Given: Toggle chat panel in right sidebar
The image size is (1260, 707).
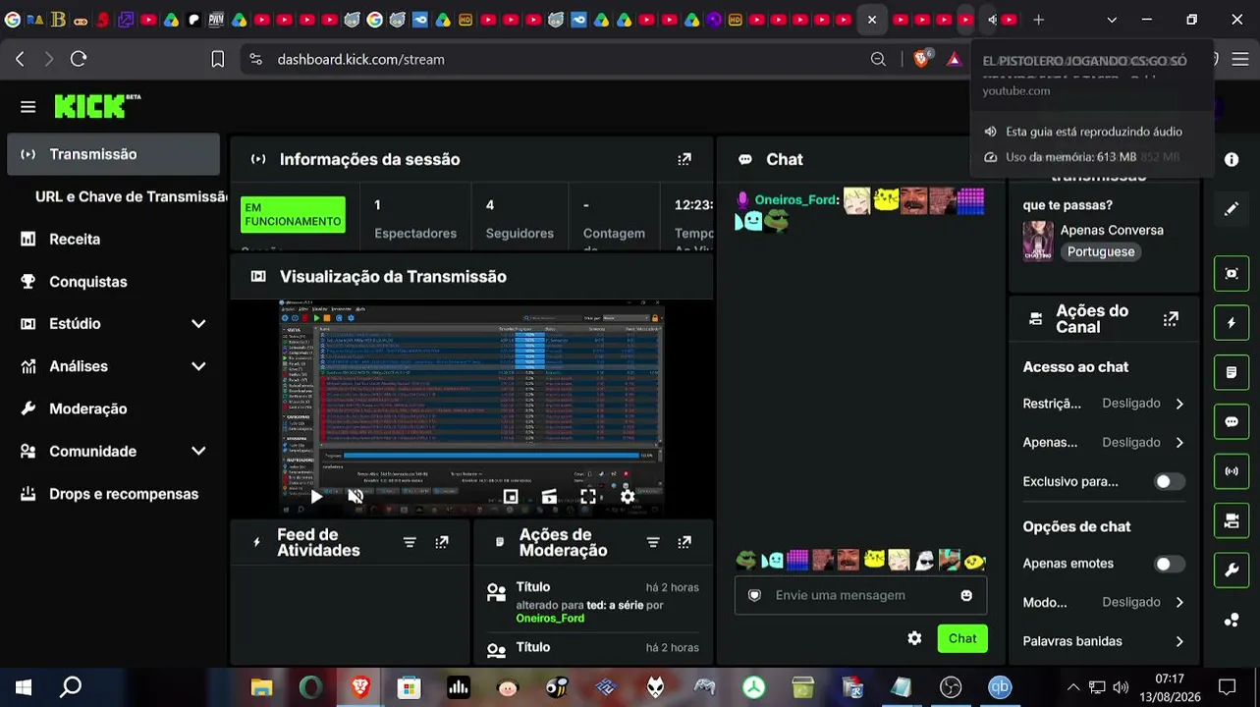Looking at the screenshot, I should [1232, 421].
